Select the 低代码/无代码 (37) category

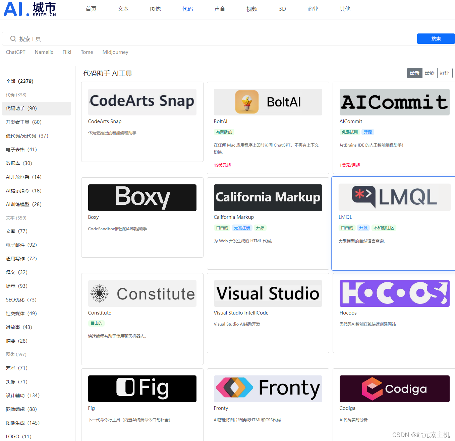[x=27, y=136]
